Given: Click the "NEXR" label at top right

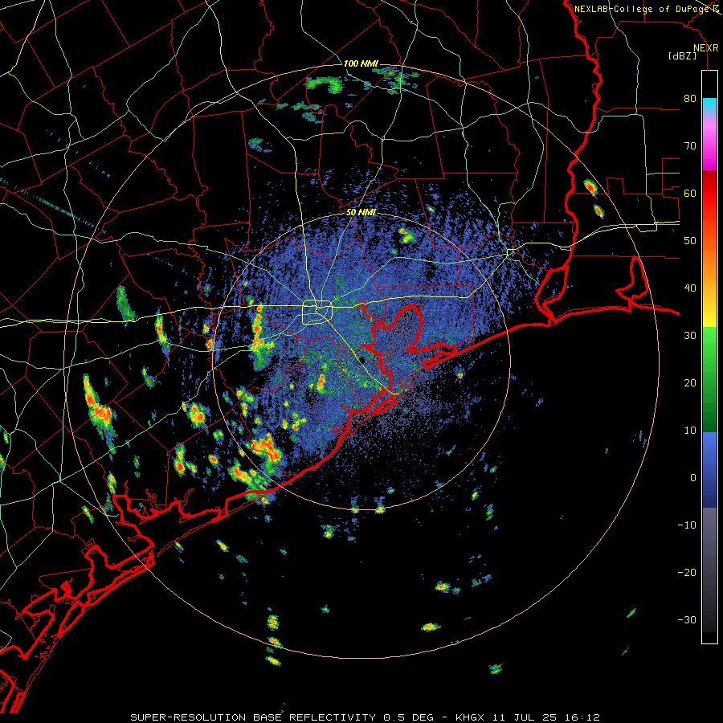Looking at the screenshot, I should [x=705, y=48].
